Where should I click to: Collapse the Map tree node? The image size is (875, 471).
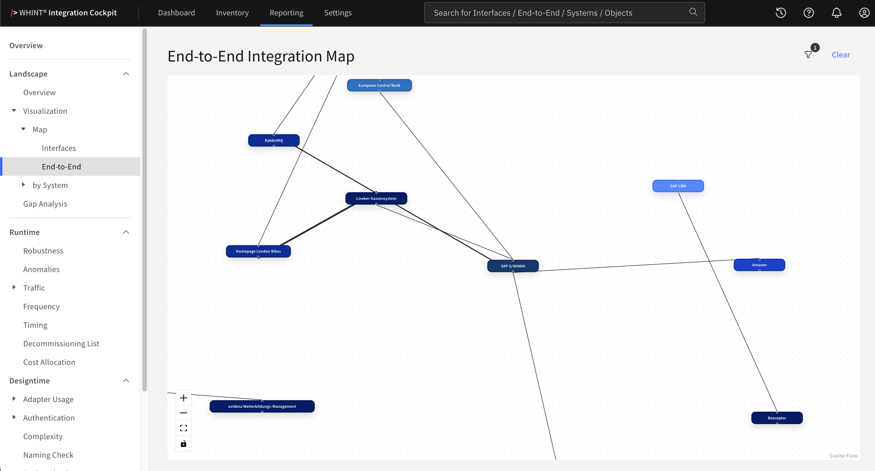click(x=24, y=129)
